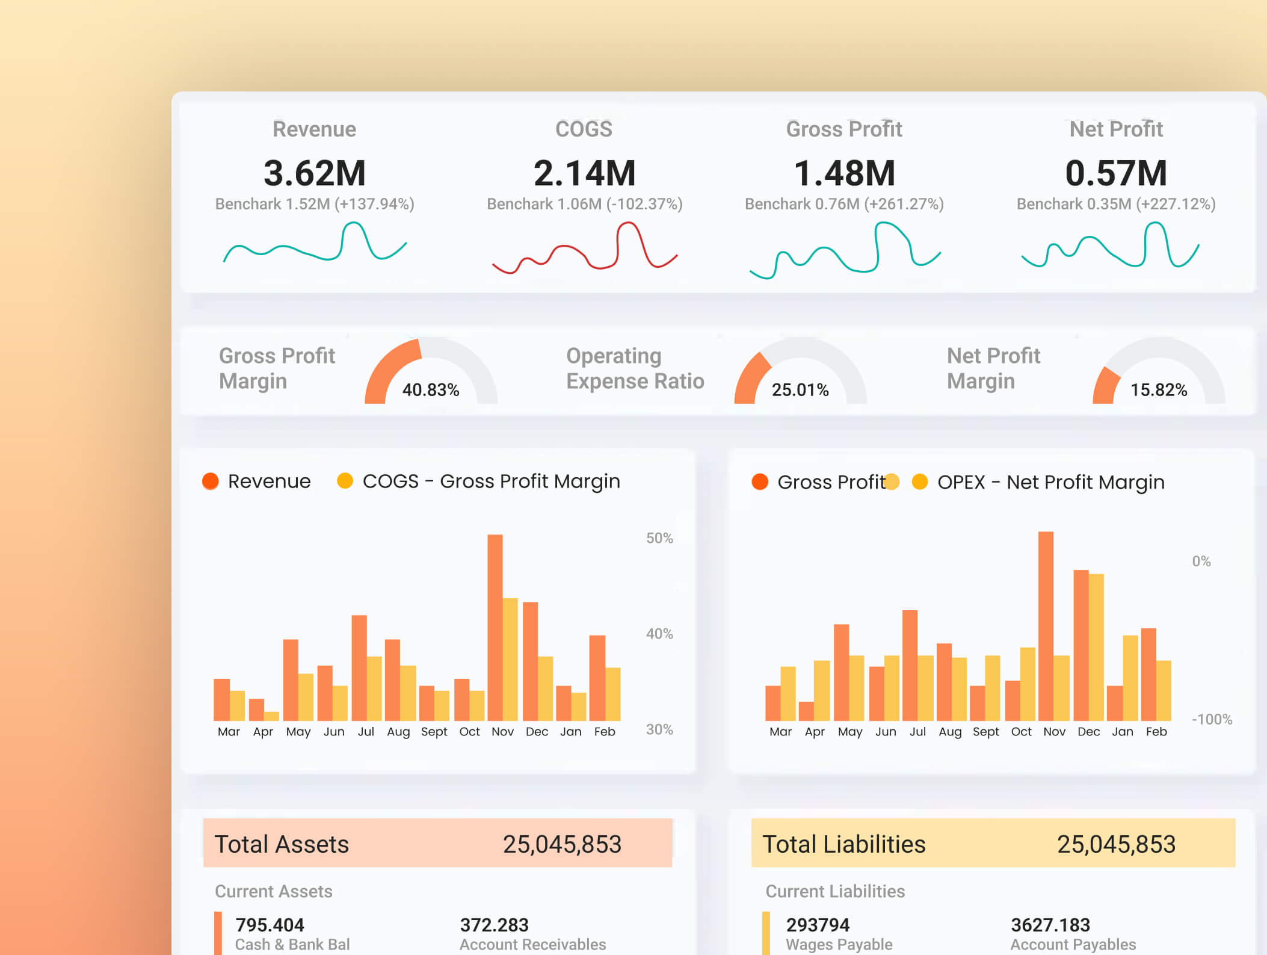Select the Revenue value 3.62M

point(315,173)
